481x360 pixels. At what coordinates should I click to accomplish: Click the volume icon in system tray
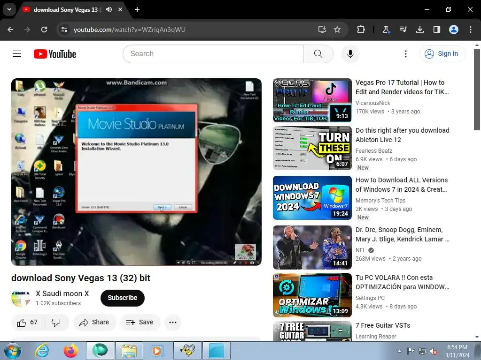coord(434,352)
